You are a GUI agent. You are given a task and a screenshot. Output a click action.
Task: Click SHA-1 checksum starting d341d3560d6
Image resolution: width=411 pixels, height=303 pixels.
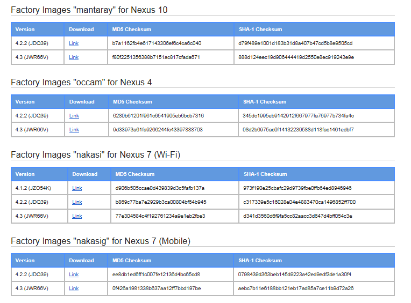click(x=298, y=216)
